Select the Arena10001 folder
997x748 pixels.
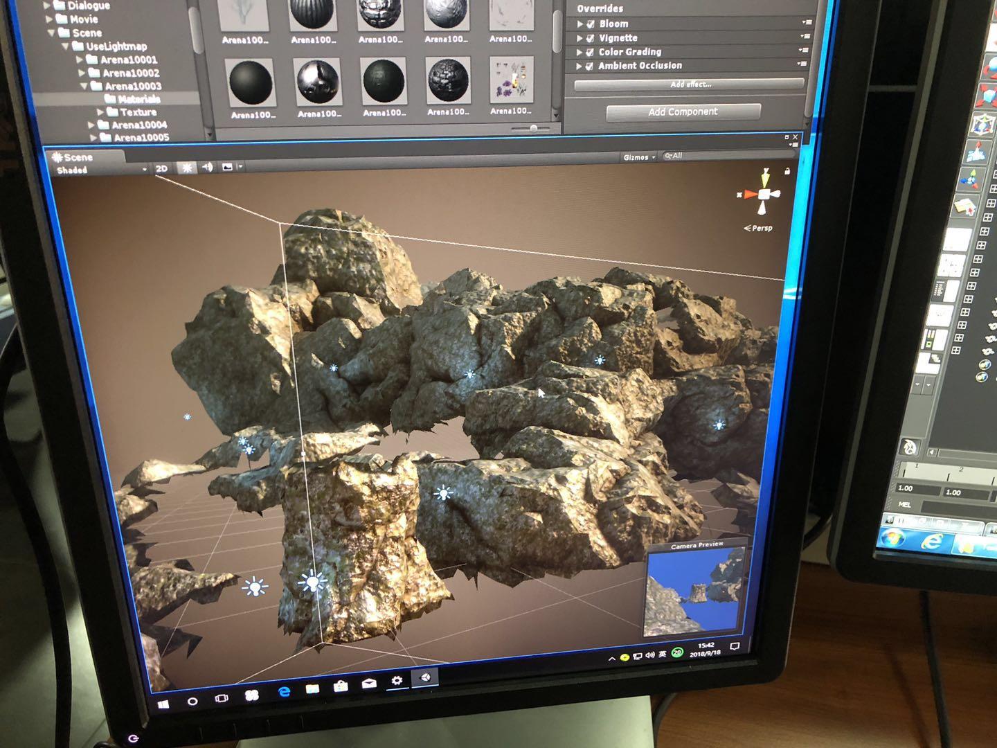tap(122, 60)
